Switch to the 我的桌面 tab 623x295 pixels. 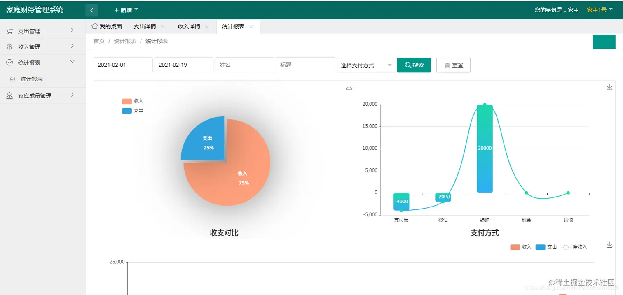pyautogui.click(x=107, y=26)
